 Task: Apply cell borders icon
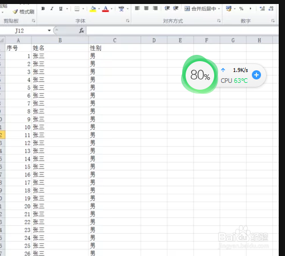tap(77, 9)
